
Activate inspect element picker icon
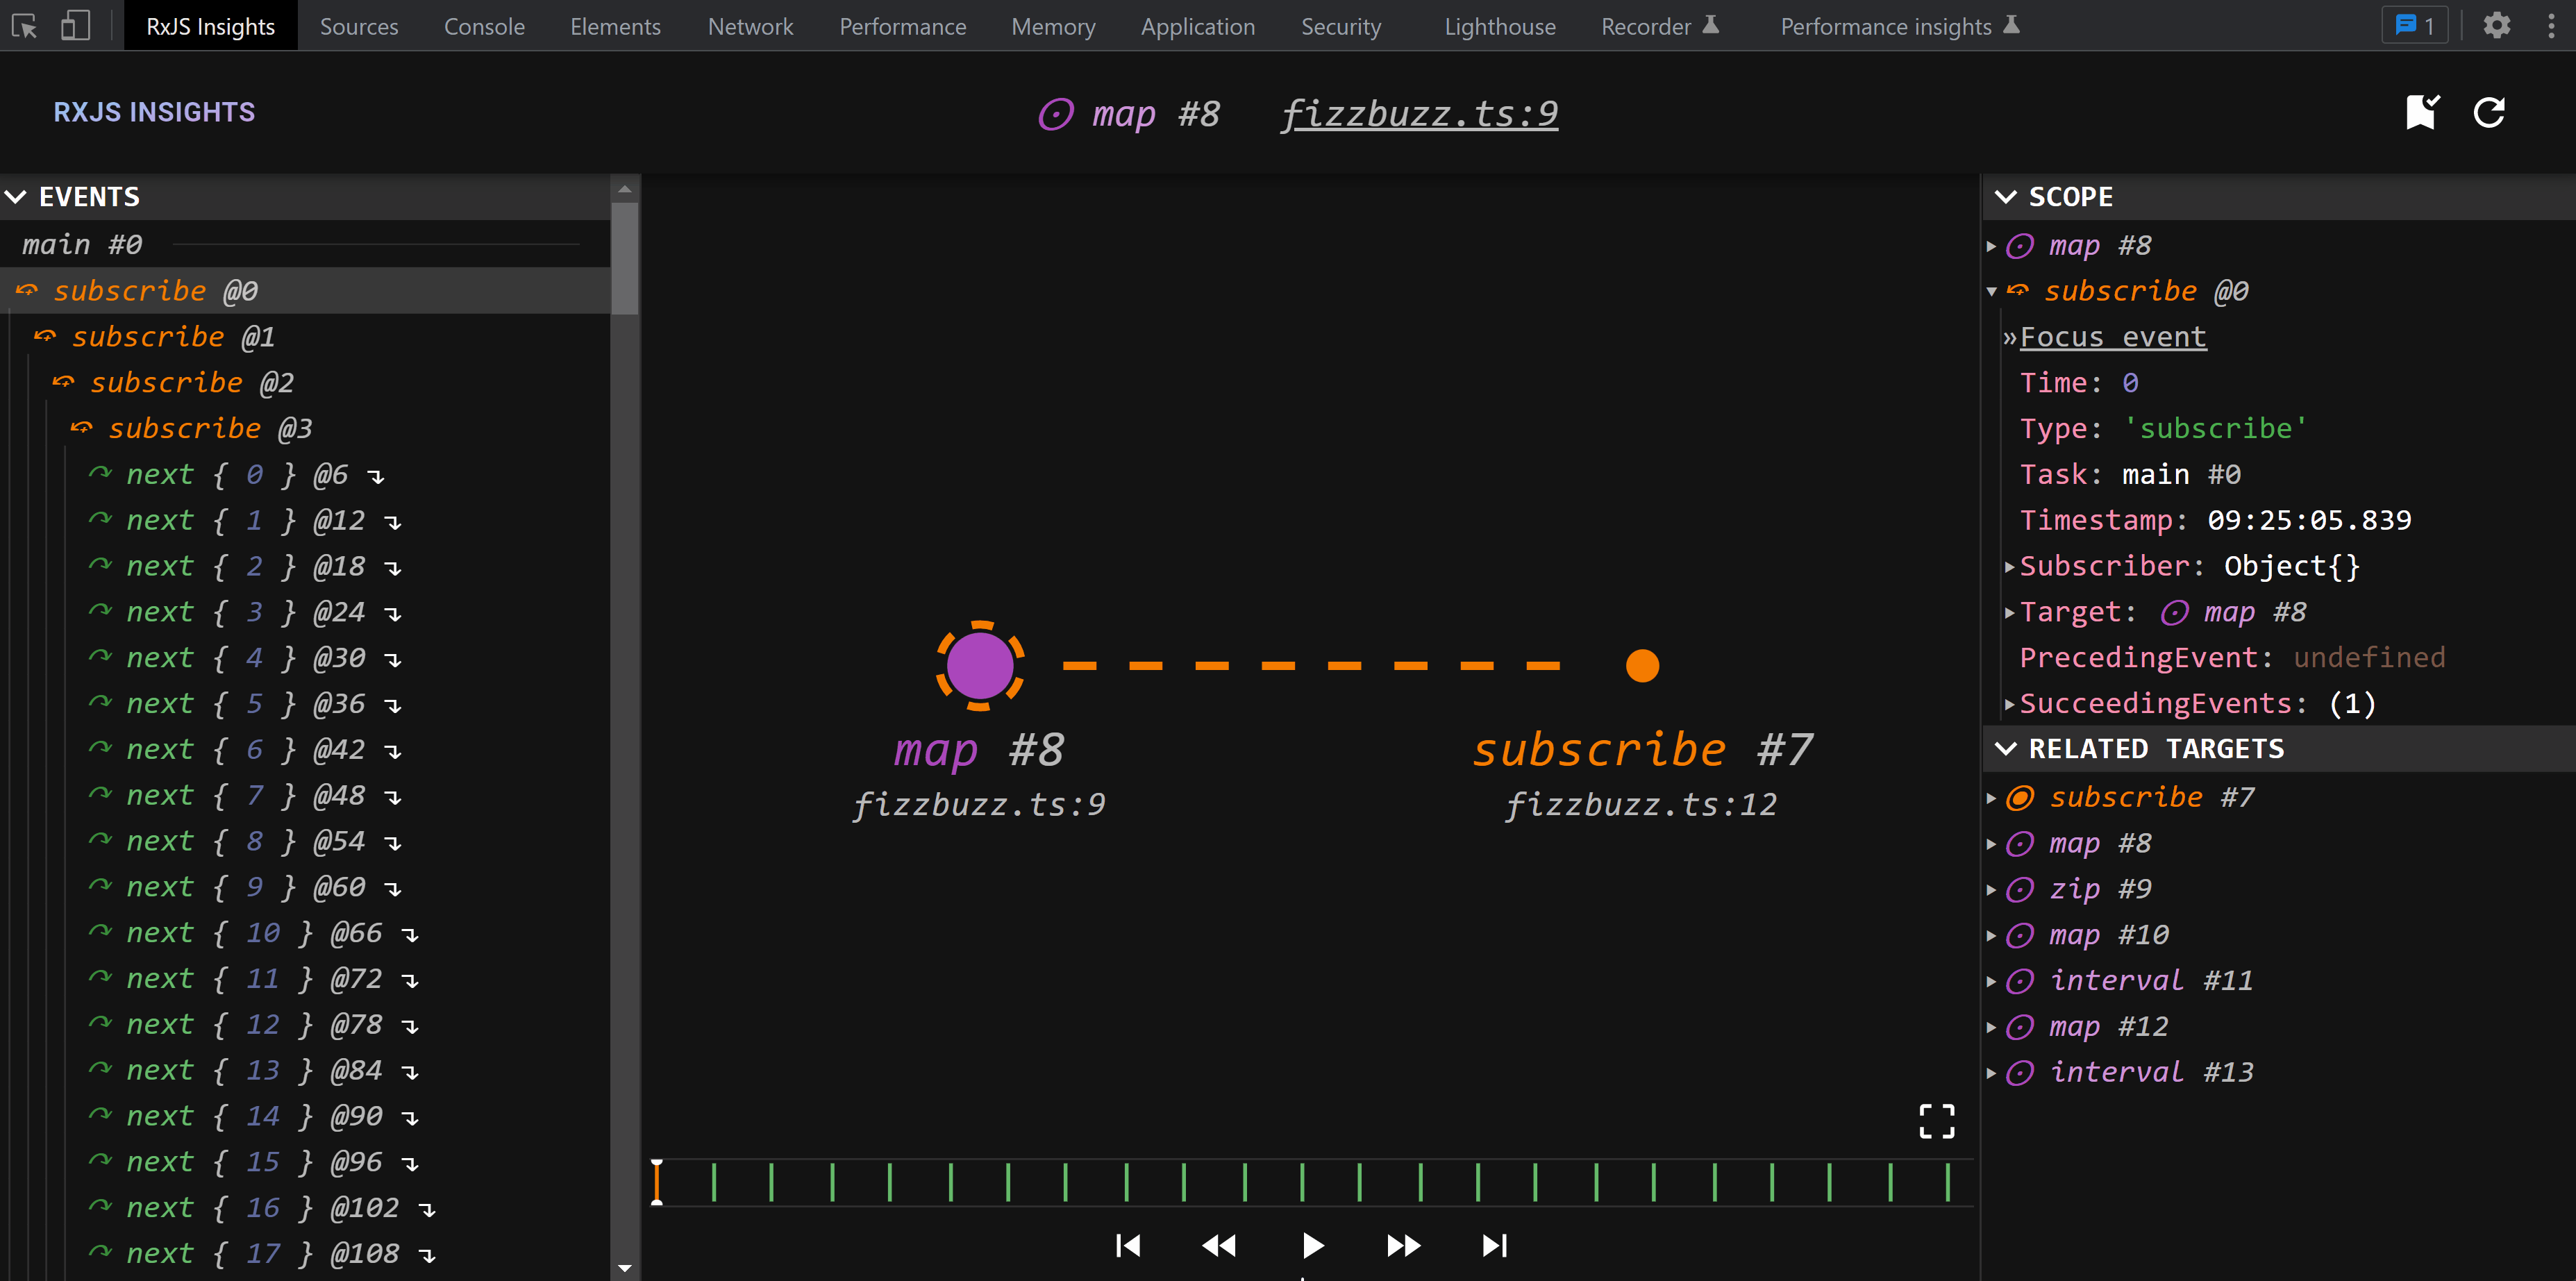(25, 26)
